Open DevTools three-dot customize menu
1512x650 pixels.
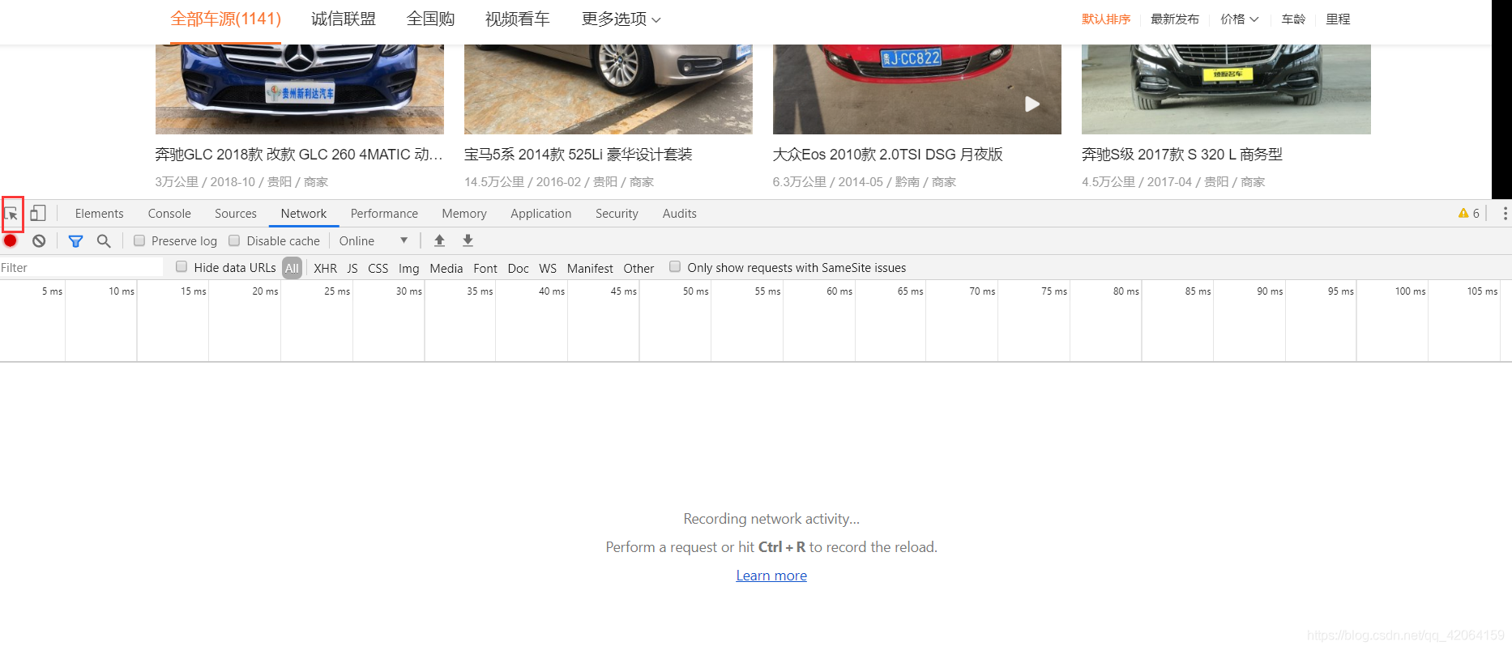coord(1505,213)
